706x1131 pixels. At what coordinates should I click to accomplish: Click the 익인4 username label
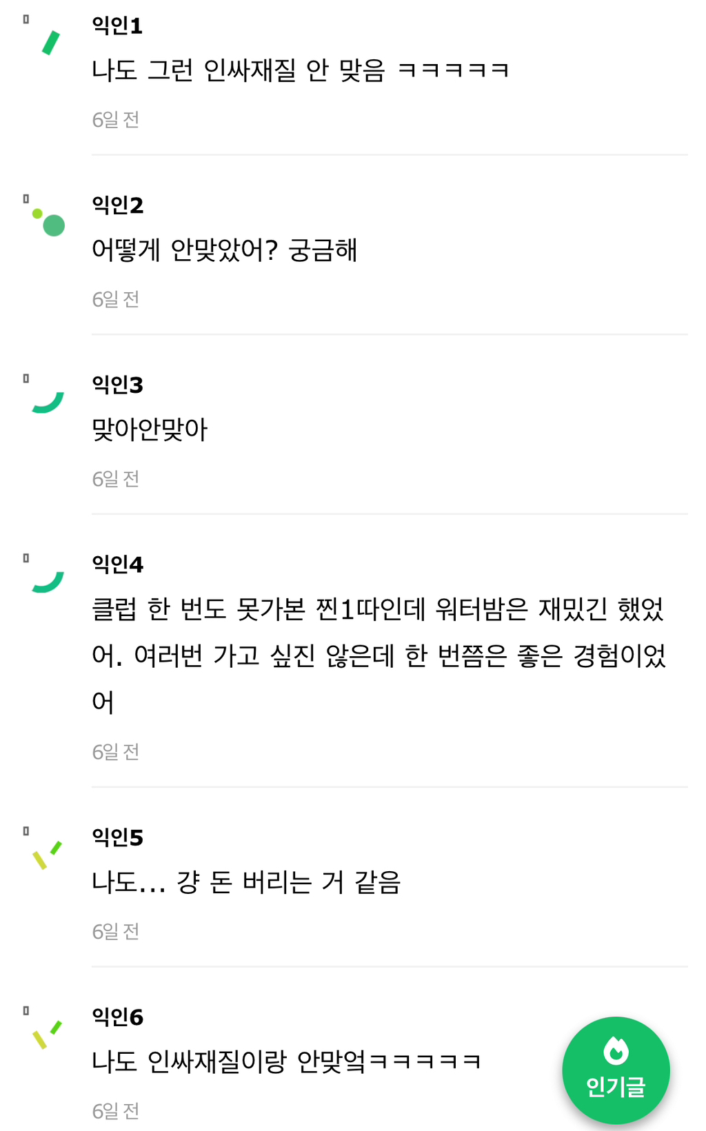117,564
